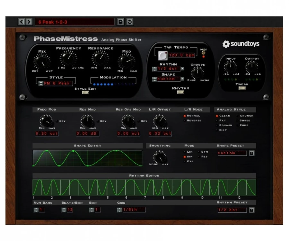Select Exp shape mode
289x241 pixels.
click(x=185, y=162)
